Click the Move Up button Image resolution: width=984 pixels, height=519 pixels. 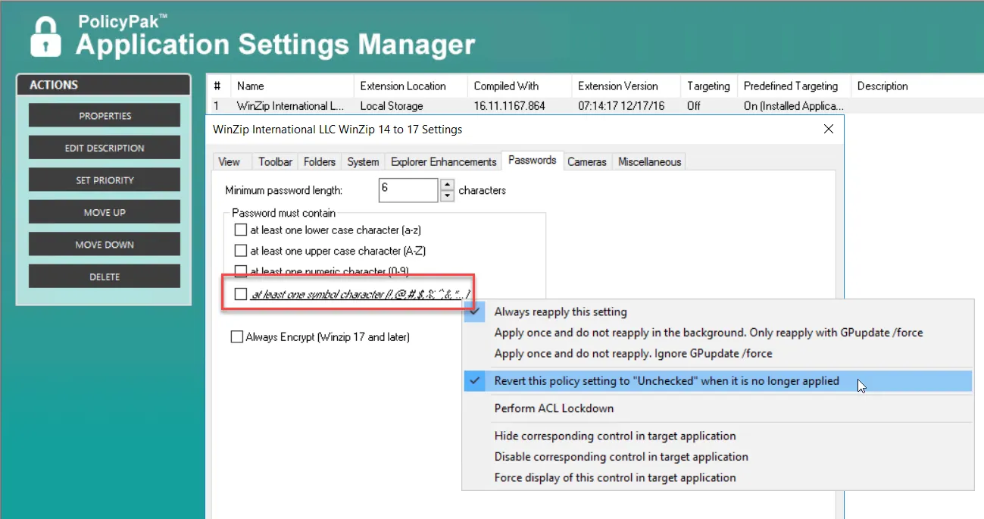click(105, 212)
